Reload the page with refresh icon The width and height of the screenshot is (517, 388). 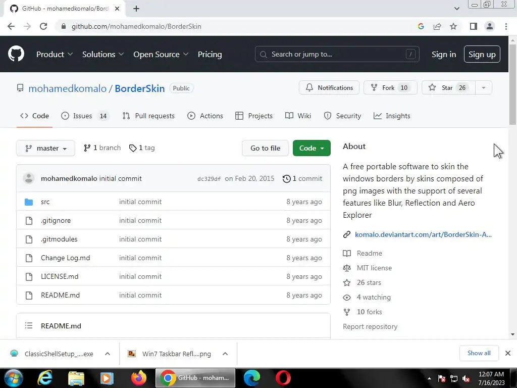pos(43,26)
